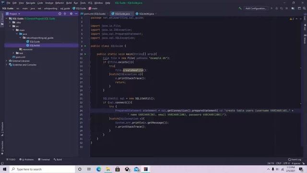Open Project Structure via the toolbar folder icon
Image resolution: width=307 pixels, height=173 pixels.
[x=293, y=9]
